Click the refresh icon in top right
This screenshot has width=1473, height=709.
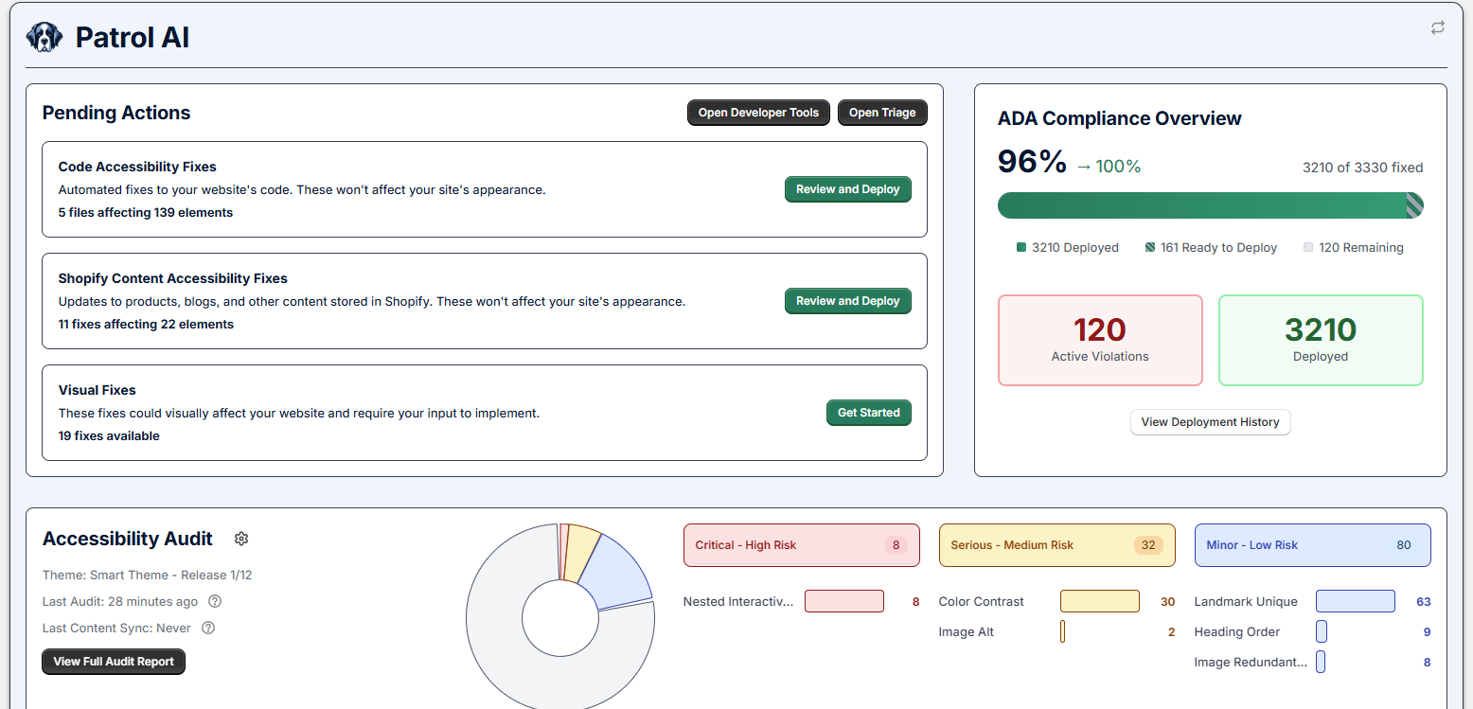[1437, 27]
